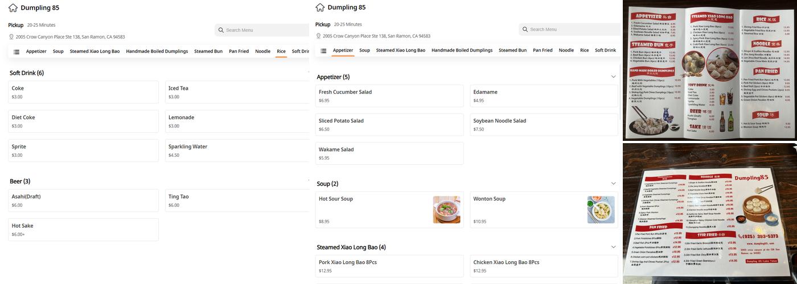Select the Rice tab in left pane

[281, 51]
